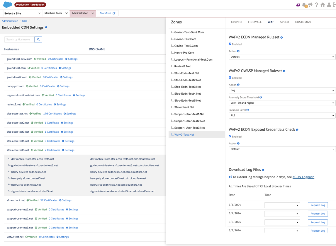Click Request Log for 3/3/2024
Screen dimensions: 336x246
(318, 222)
